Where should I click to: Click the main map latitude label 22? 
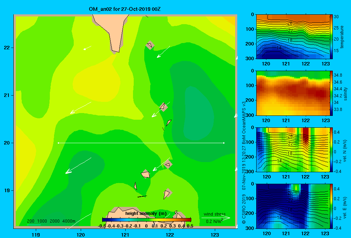tap(7, 48)
